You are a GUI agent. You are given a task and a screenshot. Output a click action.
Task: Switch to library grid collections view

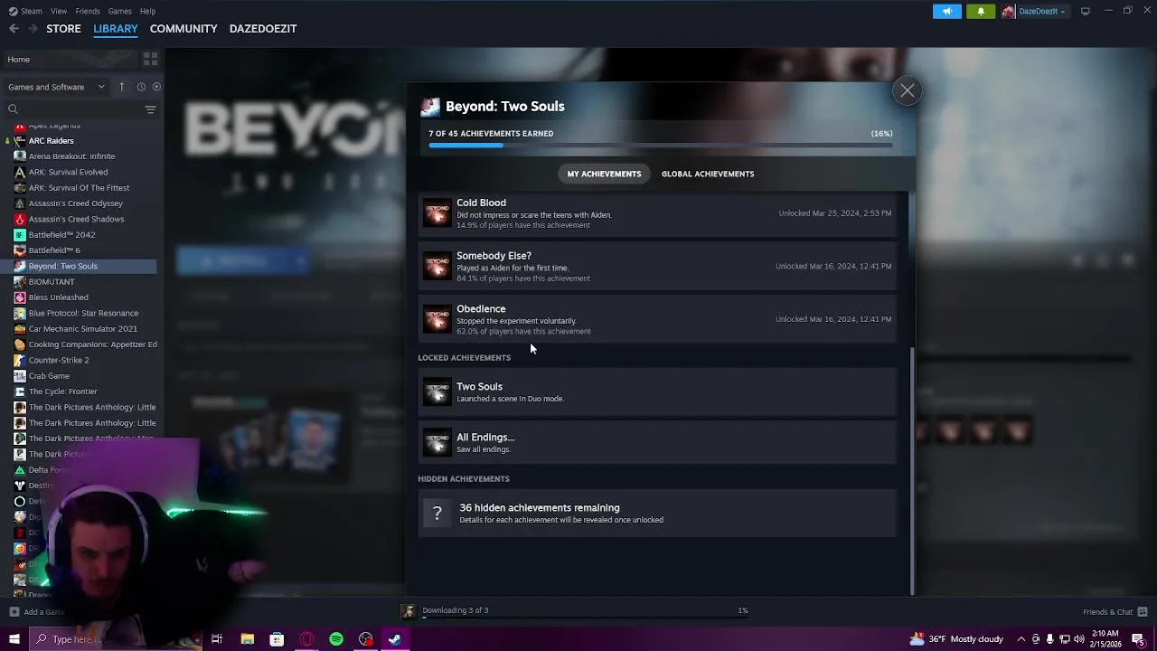pos(150,60)
